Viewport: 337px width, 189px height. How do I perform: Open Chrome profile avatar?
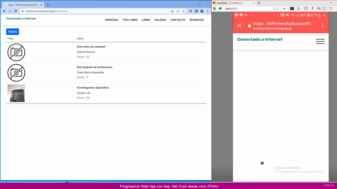tap(202, 11)
